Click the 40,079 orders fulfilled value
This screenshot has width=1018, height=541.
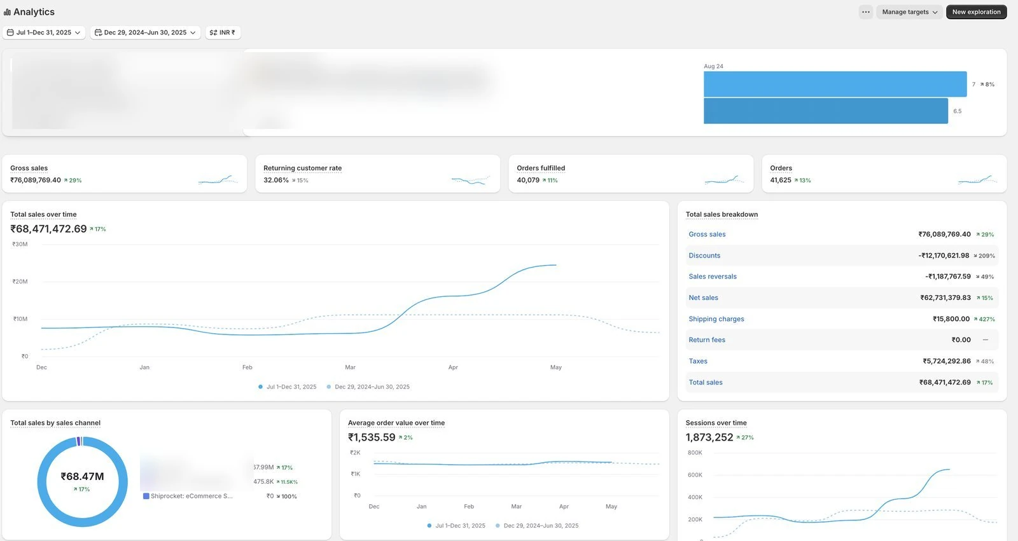(528, 181)
